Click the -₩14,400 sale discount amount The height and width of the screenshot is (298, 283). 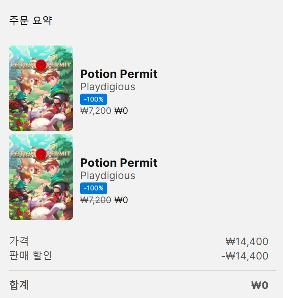[x=245, y=256]
